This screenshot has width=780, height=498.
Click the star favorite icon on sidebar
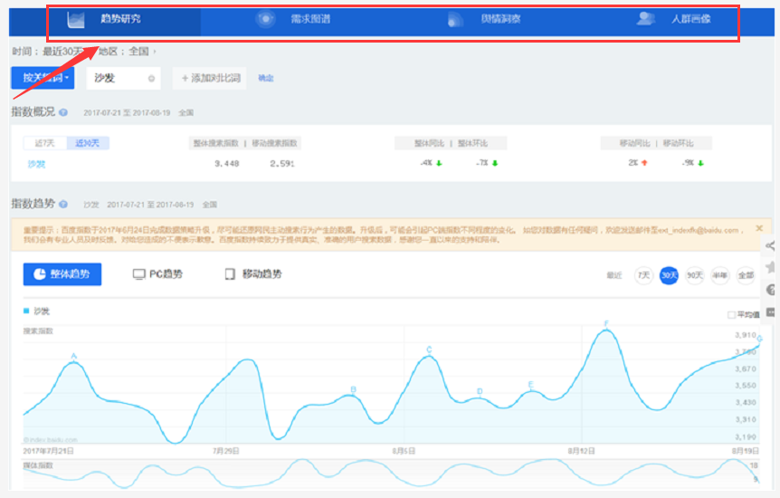point(771,267)
